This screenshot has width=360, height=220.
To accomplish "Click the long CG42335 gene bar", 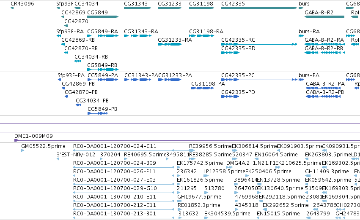I will (x=259, y=8).
